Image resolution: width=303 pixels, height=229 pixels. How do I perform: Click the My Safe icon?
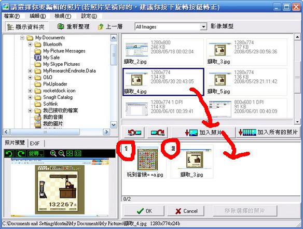pyautogui.click(x=38, y=58)
